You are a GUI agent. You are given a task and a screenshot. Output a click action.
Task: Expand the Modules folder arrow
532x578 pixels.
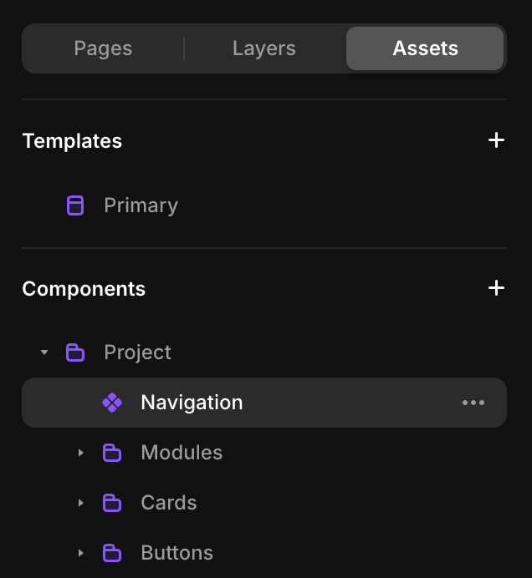(81, 453)
